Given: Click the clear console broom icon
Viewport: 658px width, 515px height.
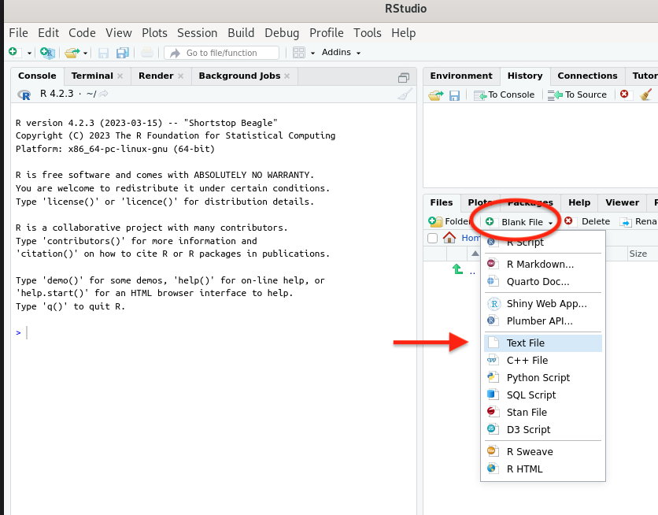Looking at the screenshot, I should click(x=405, y=94).
